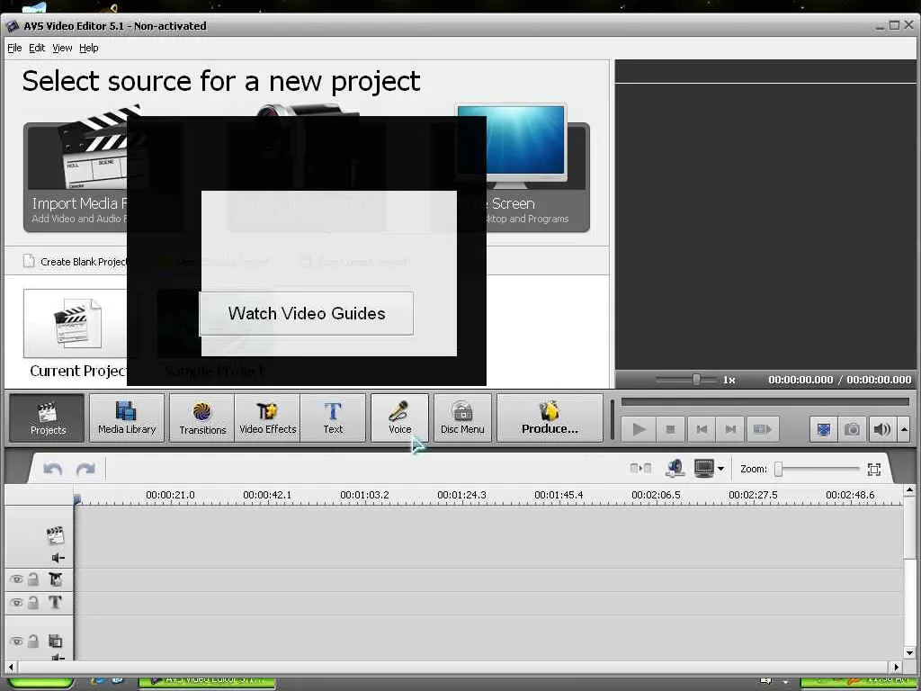The image size is (921, 691).
Task: Click Create Blank Project
Action: 76,262
